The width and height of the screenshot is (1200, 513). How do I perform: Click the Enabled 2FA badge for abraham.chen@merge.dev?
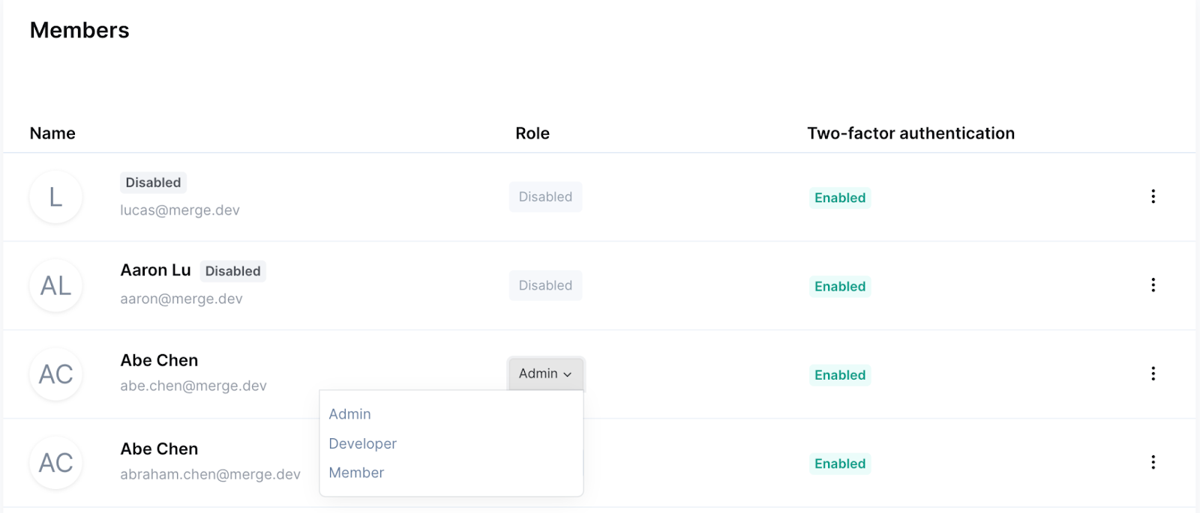[840, 464]
